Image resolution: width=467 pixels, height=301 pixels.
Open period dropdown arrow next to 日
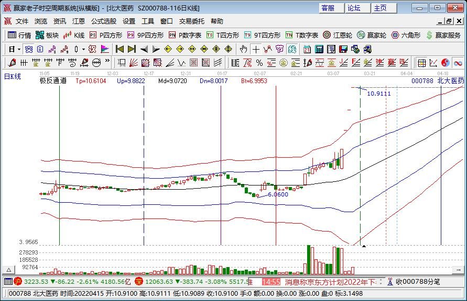pyautogui.click(x=19, y=49)
